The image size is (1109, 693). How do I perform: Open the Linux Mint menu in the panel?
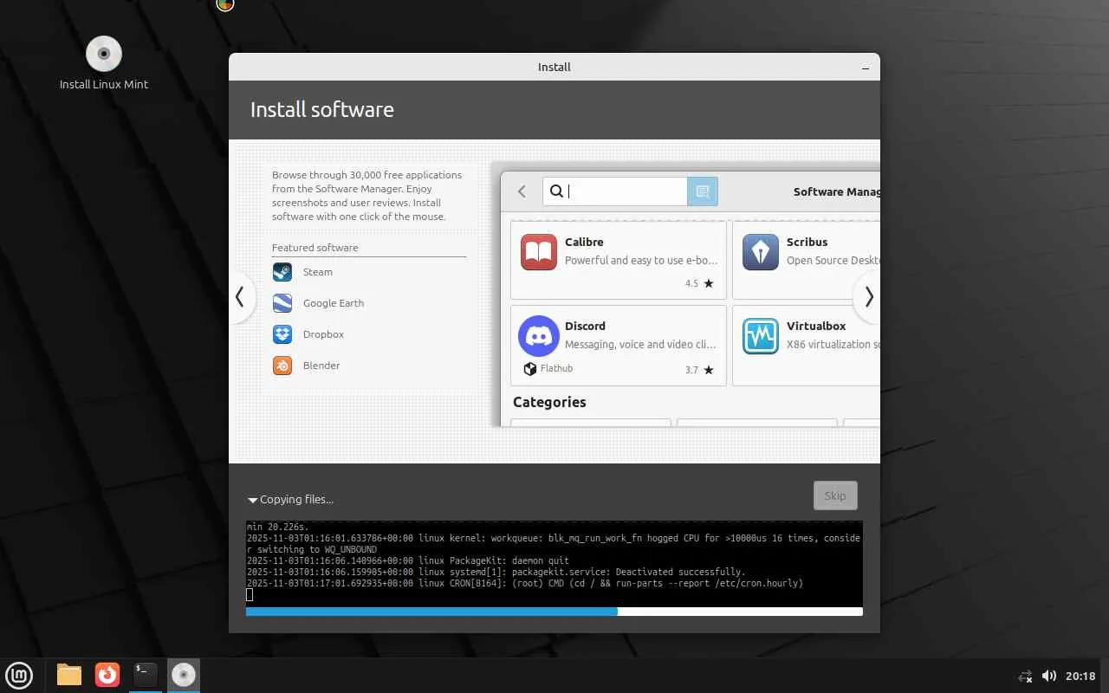pos(19,675)
